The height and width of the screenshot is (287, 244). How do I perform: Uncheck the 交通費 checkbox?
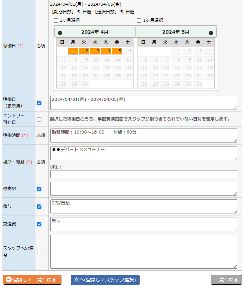[x=39, y=224]
